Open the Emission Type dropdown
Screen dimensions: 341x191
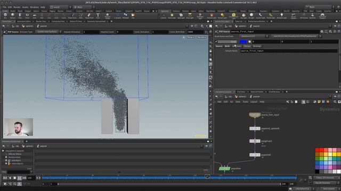point(48,32)
